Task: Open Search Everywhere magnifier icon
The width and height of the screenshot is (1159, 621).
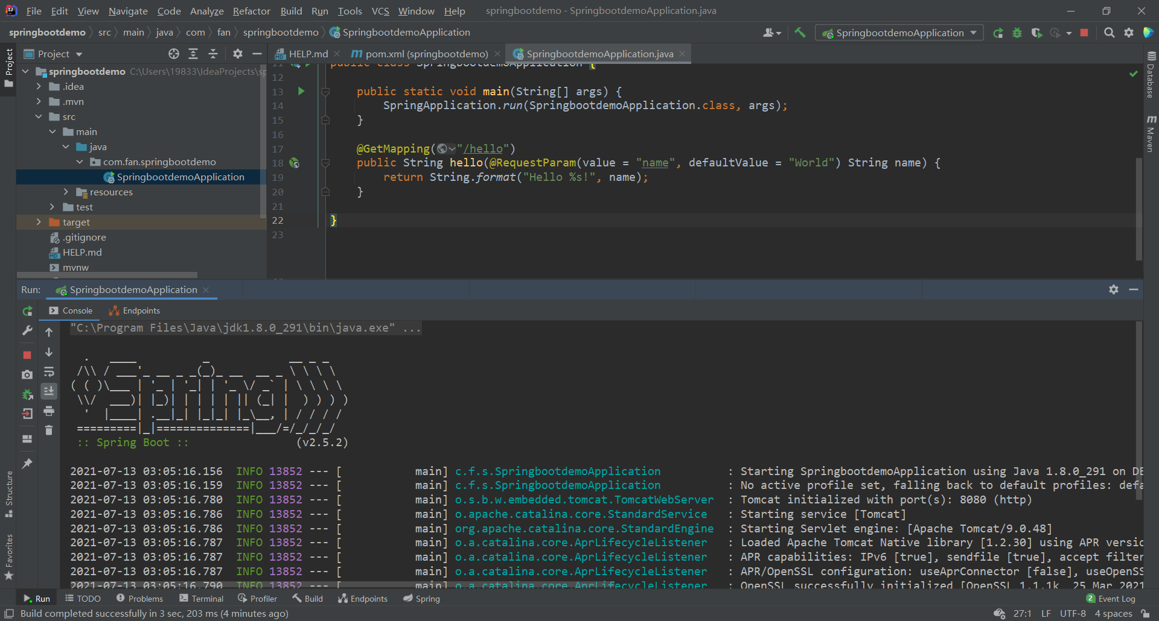Action: (x=1109, y=33)
